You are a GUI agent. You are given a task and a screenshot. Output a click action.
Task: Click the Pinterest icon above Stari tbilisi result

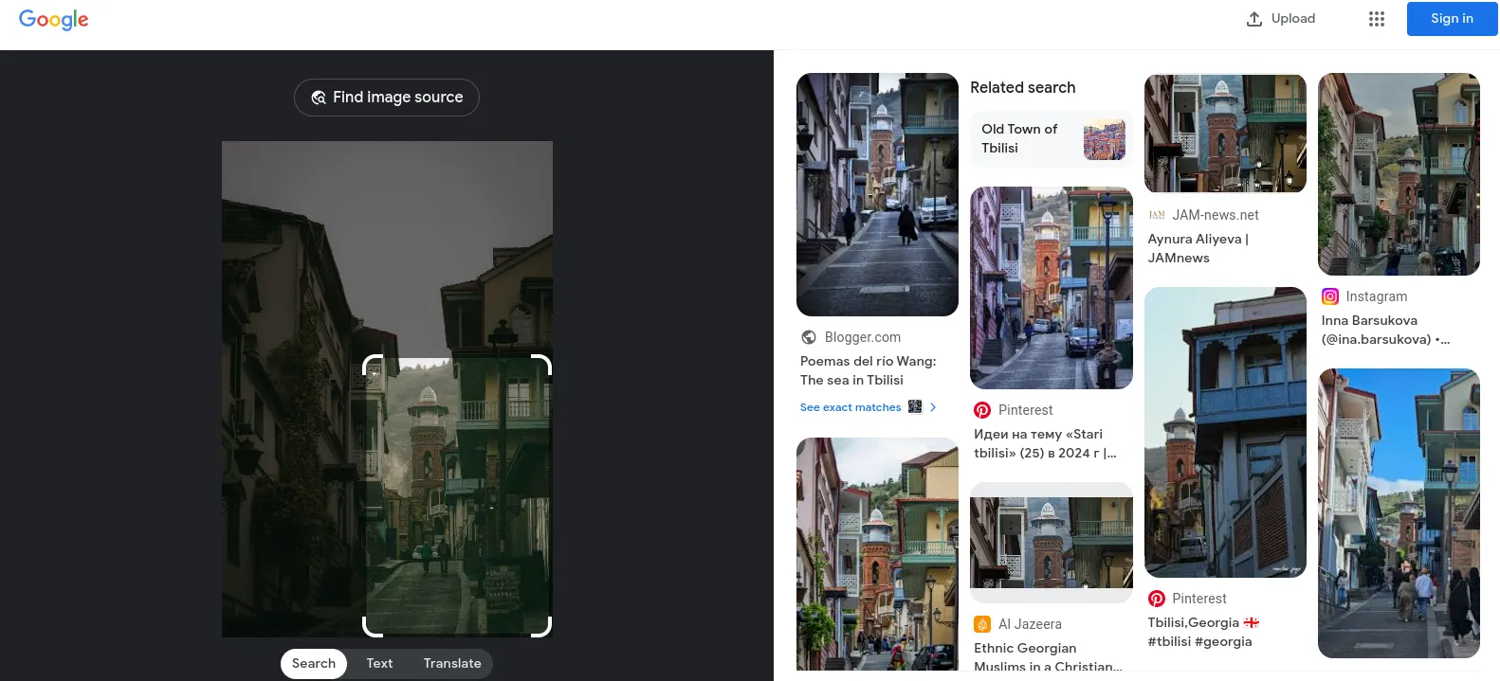coord(982,410)
